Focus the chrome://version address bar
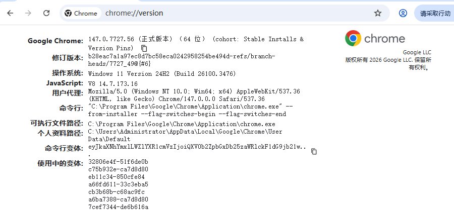This screenshot has width=454, height=211. 227,13
